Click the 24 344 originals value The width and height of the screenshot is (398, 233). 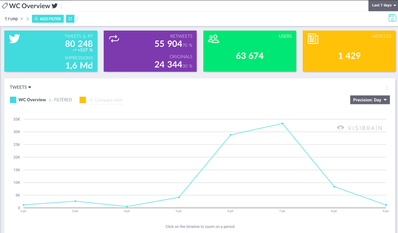tap(168, 64)
